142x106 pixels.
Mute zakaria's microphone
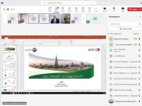tap(139, 39)
